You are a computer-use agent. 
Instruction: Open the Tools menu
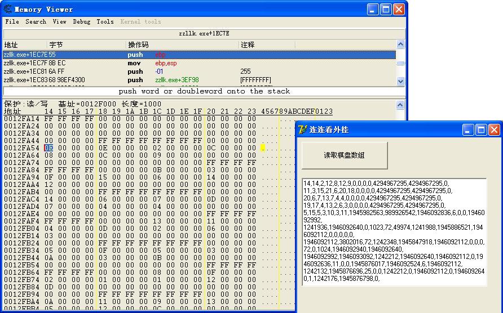(x=105, y=21)
